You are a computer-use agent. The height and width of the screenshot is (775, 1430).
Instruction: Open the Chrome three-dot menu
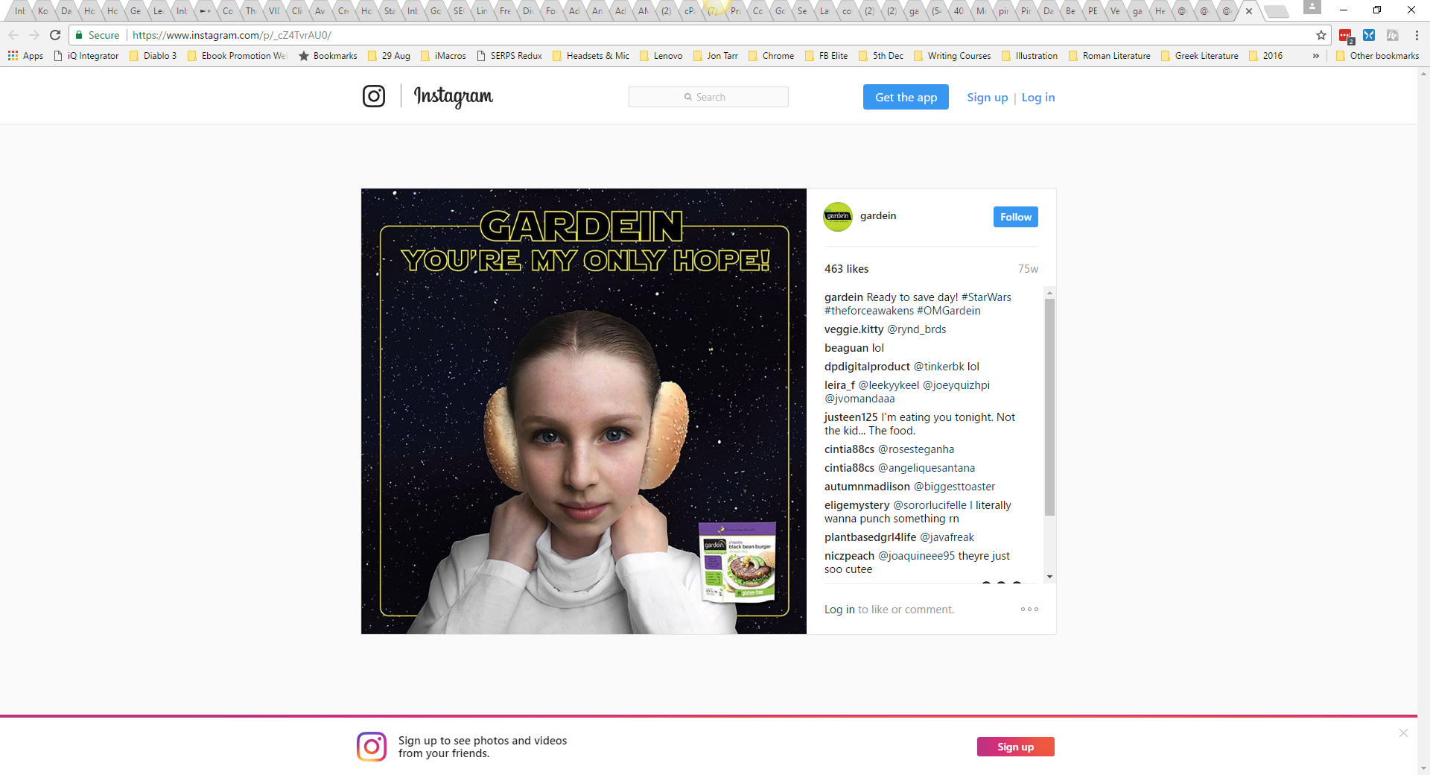(x=1417, y=35)
